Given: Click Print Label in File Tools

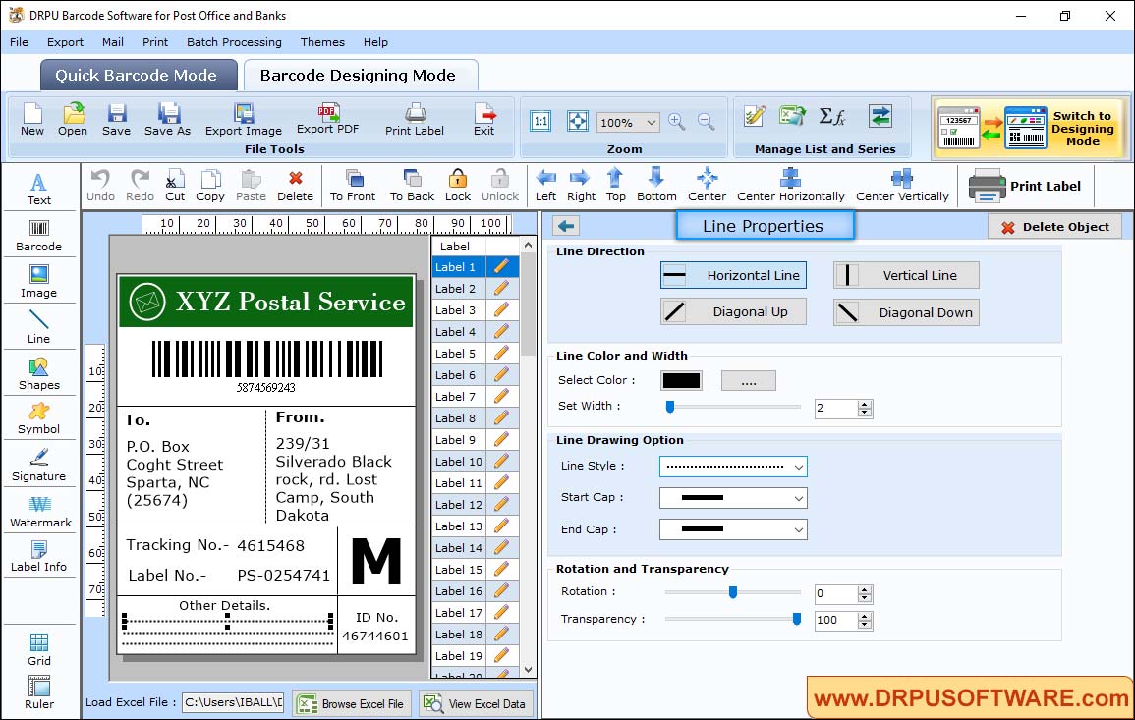Looking at the screenshot, I should click(415, 120).
